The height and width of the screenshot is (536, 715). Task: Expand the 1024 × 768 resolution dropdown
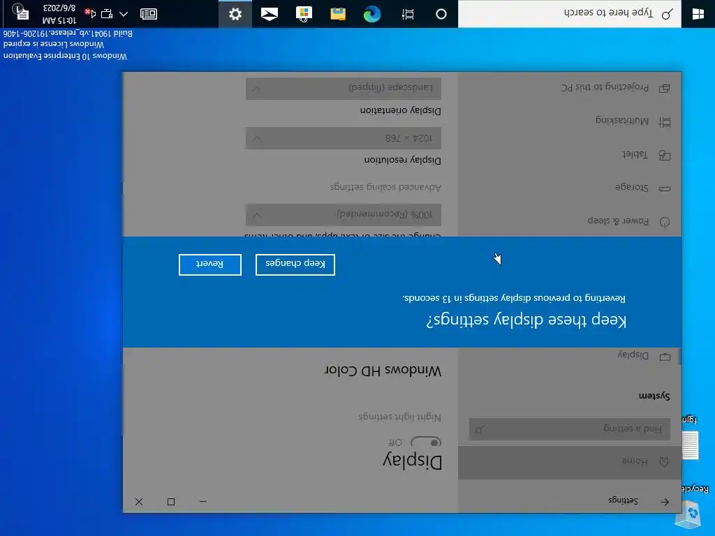click(x=344, y=138)
